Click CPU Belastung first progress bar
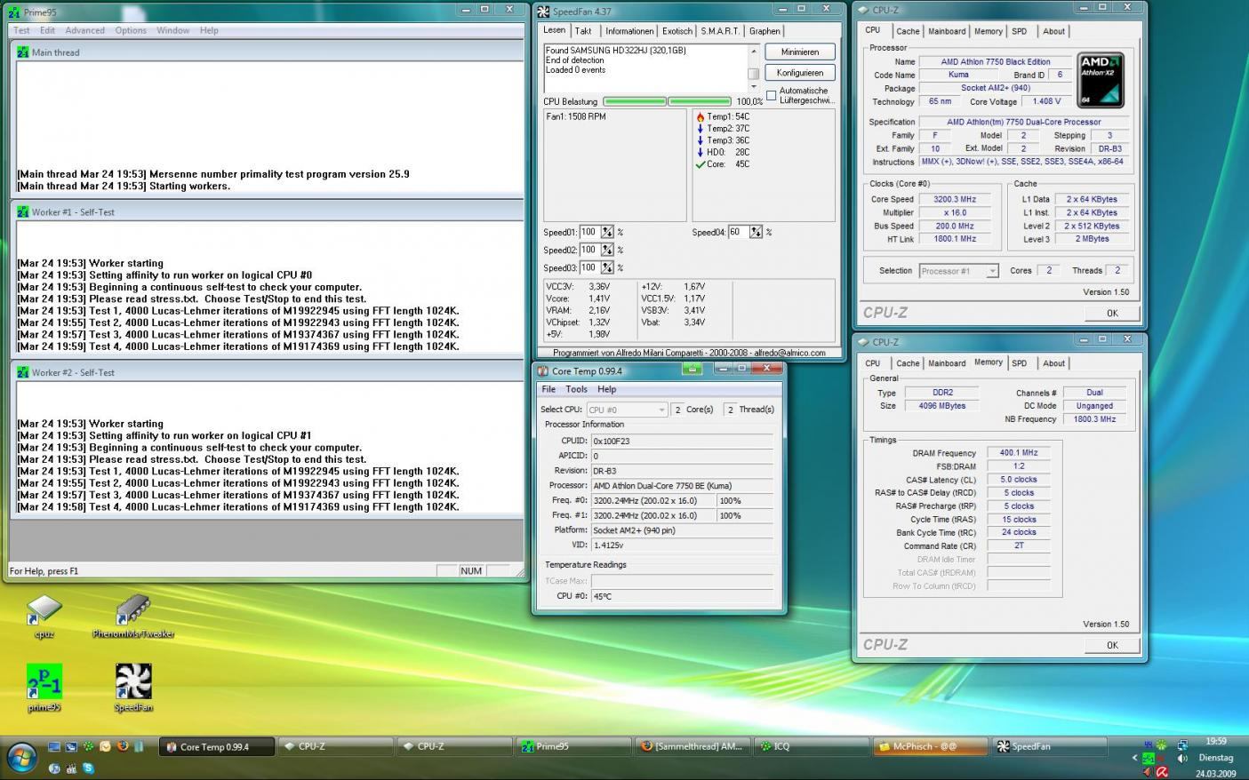The height and width of the screenshot is (780, 1249). pos(634,101)
